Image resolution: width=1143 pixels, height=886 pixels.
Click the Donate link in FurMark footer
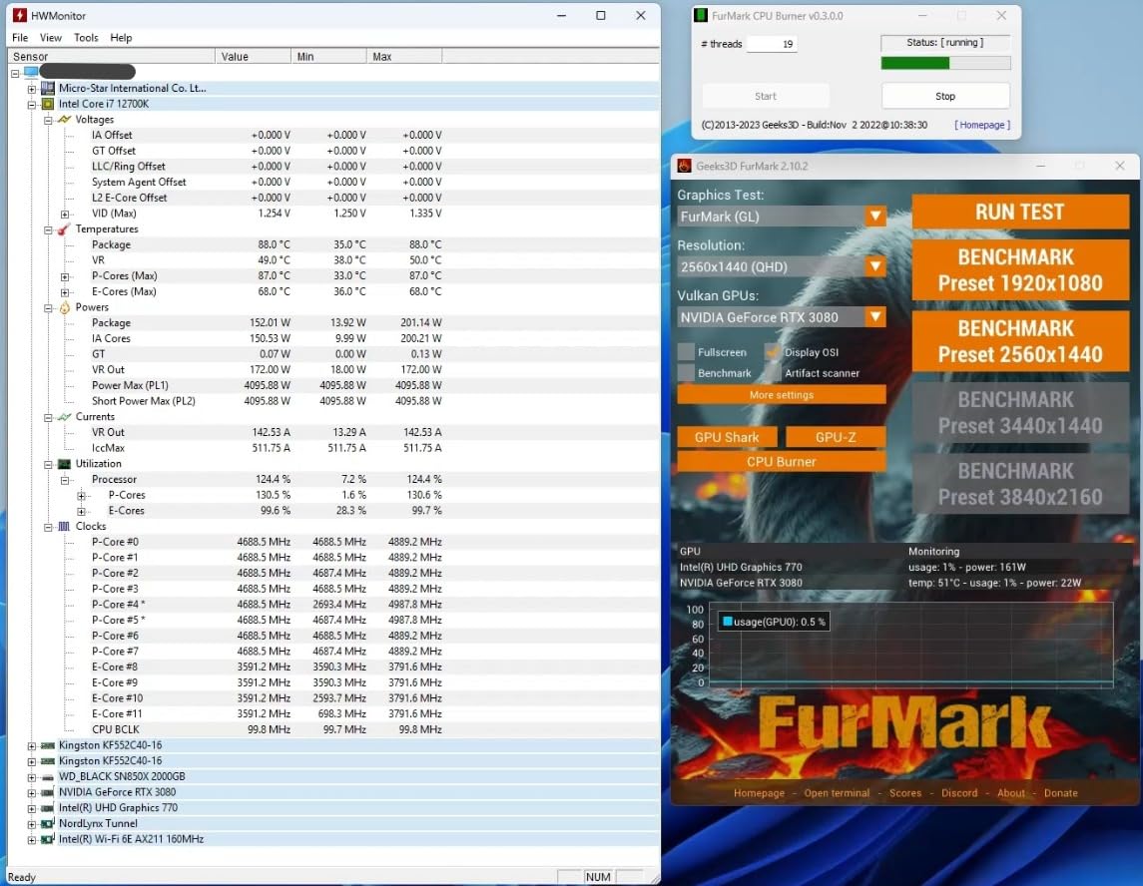1060,793
